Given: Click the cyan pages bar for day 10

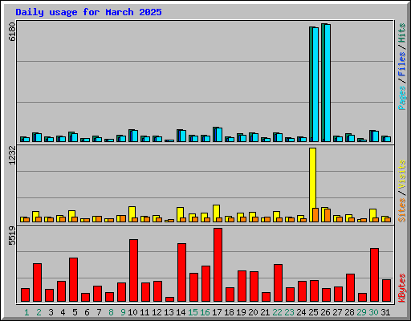Looking at the screenshot, I should pyautogui.click(x=135, y=136).
